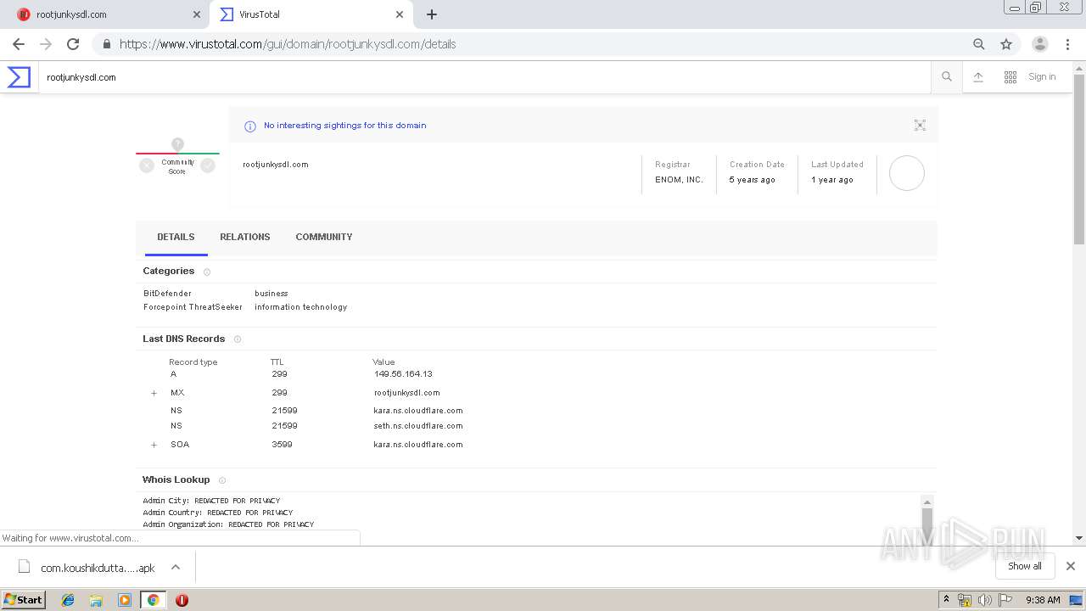Viewport: 1086px width, 611px height.
Task: Close the rootjunkysdl.com browser tab
Action: tap(197, 14)
